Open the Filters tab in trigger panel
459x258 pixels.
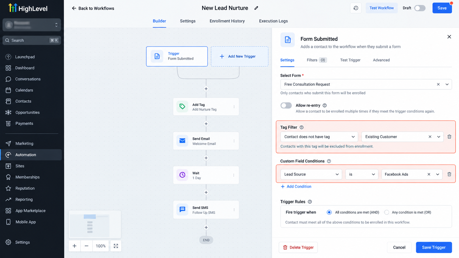pyautogui.click(x=317, y=60)
